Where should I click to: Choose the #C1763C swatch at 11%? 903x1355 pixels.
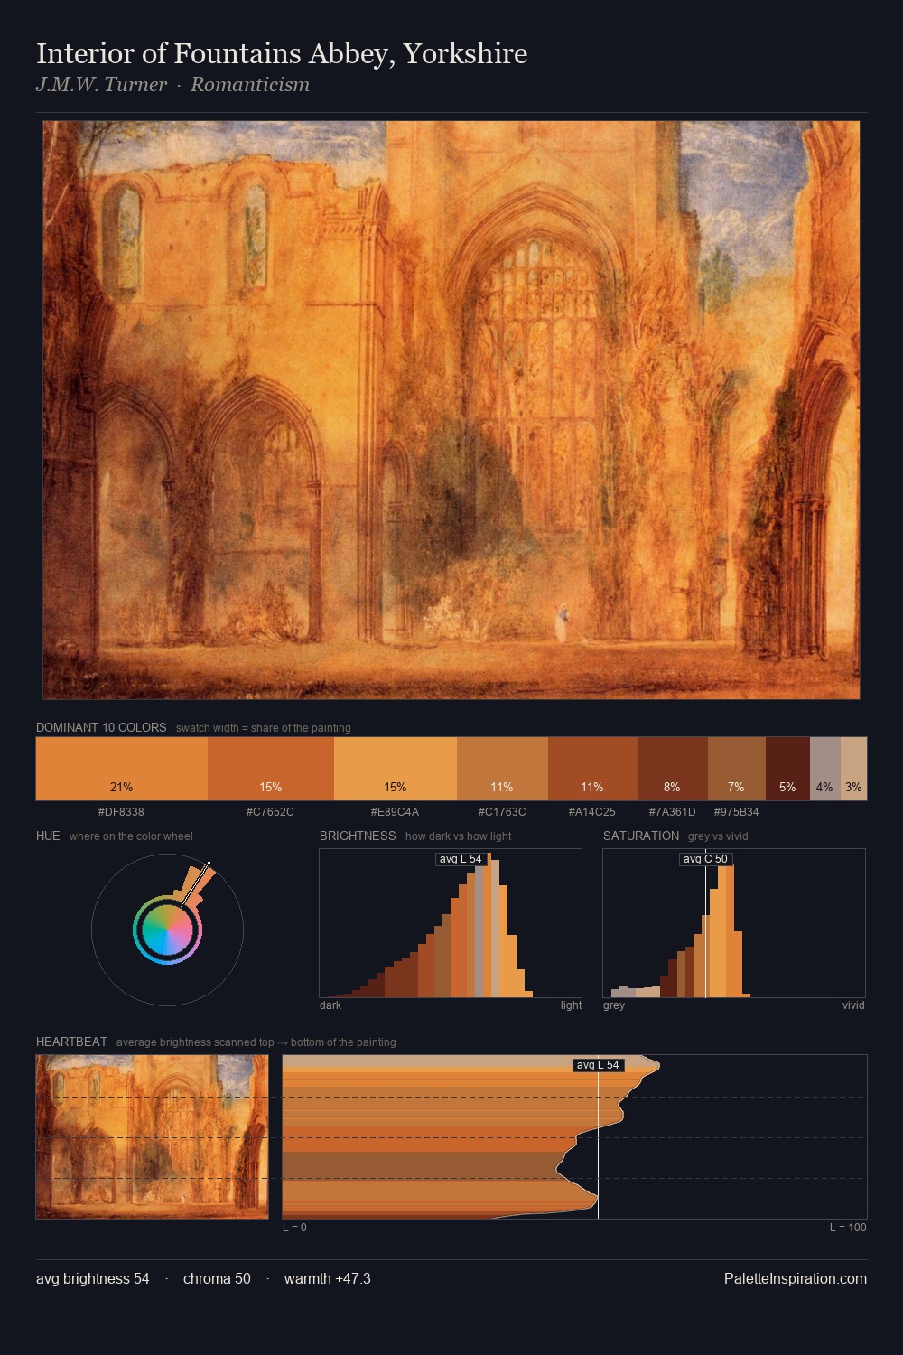502,769
